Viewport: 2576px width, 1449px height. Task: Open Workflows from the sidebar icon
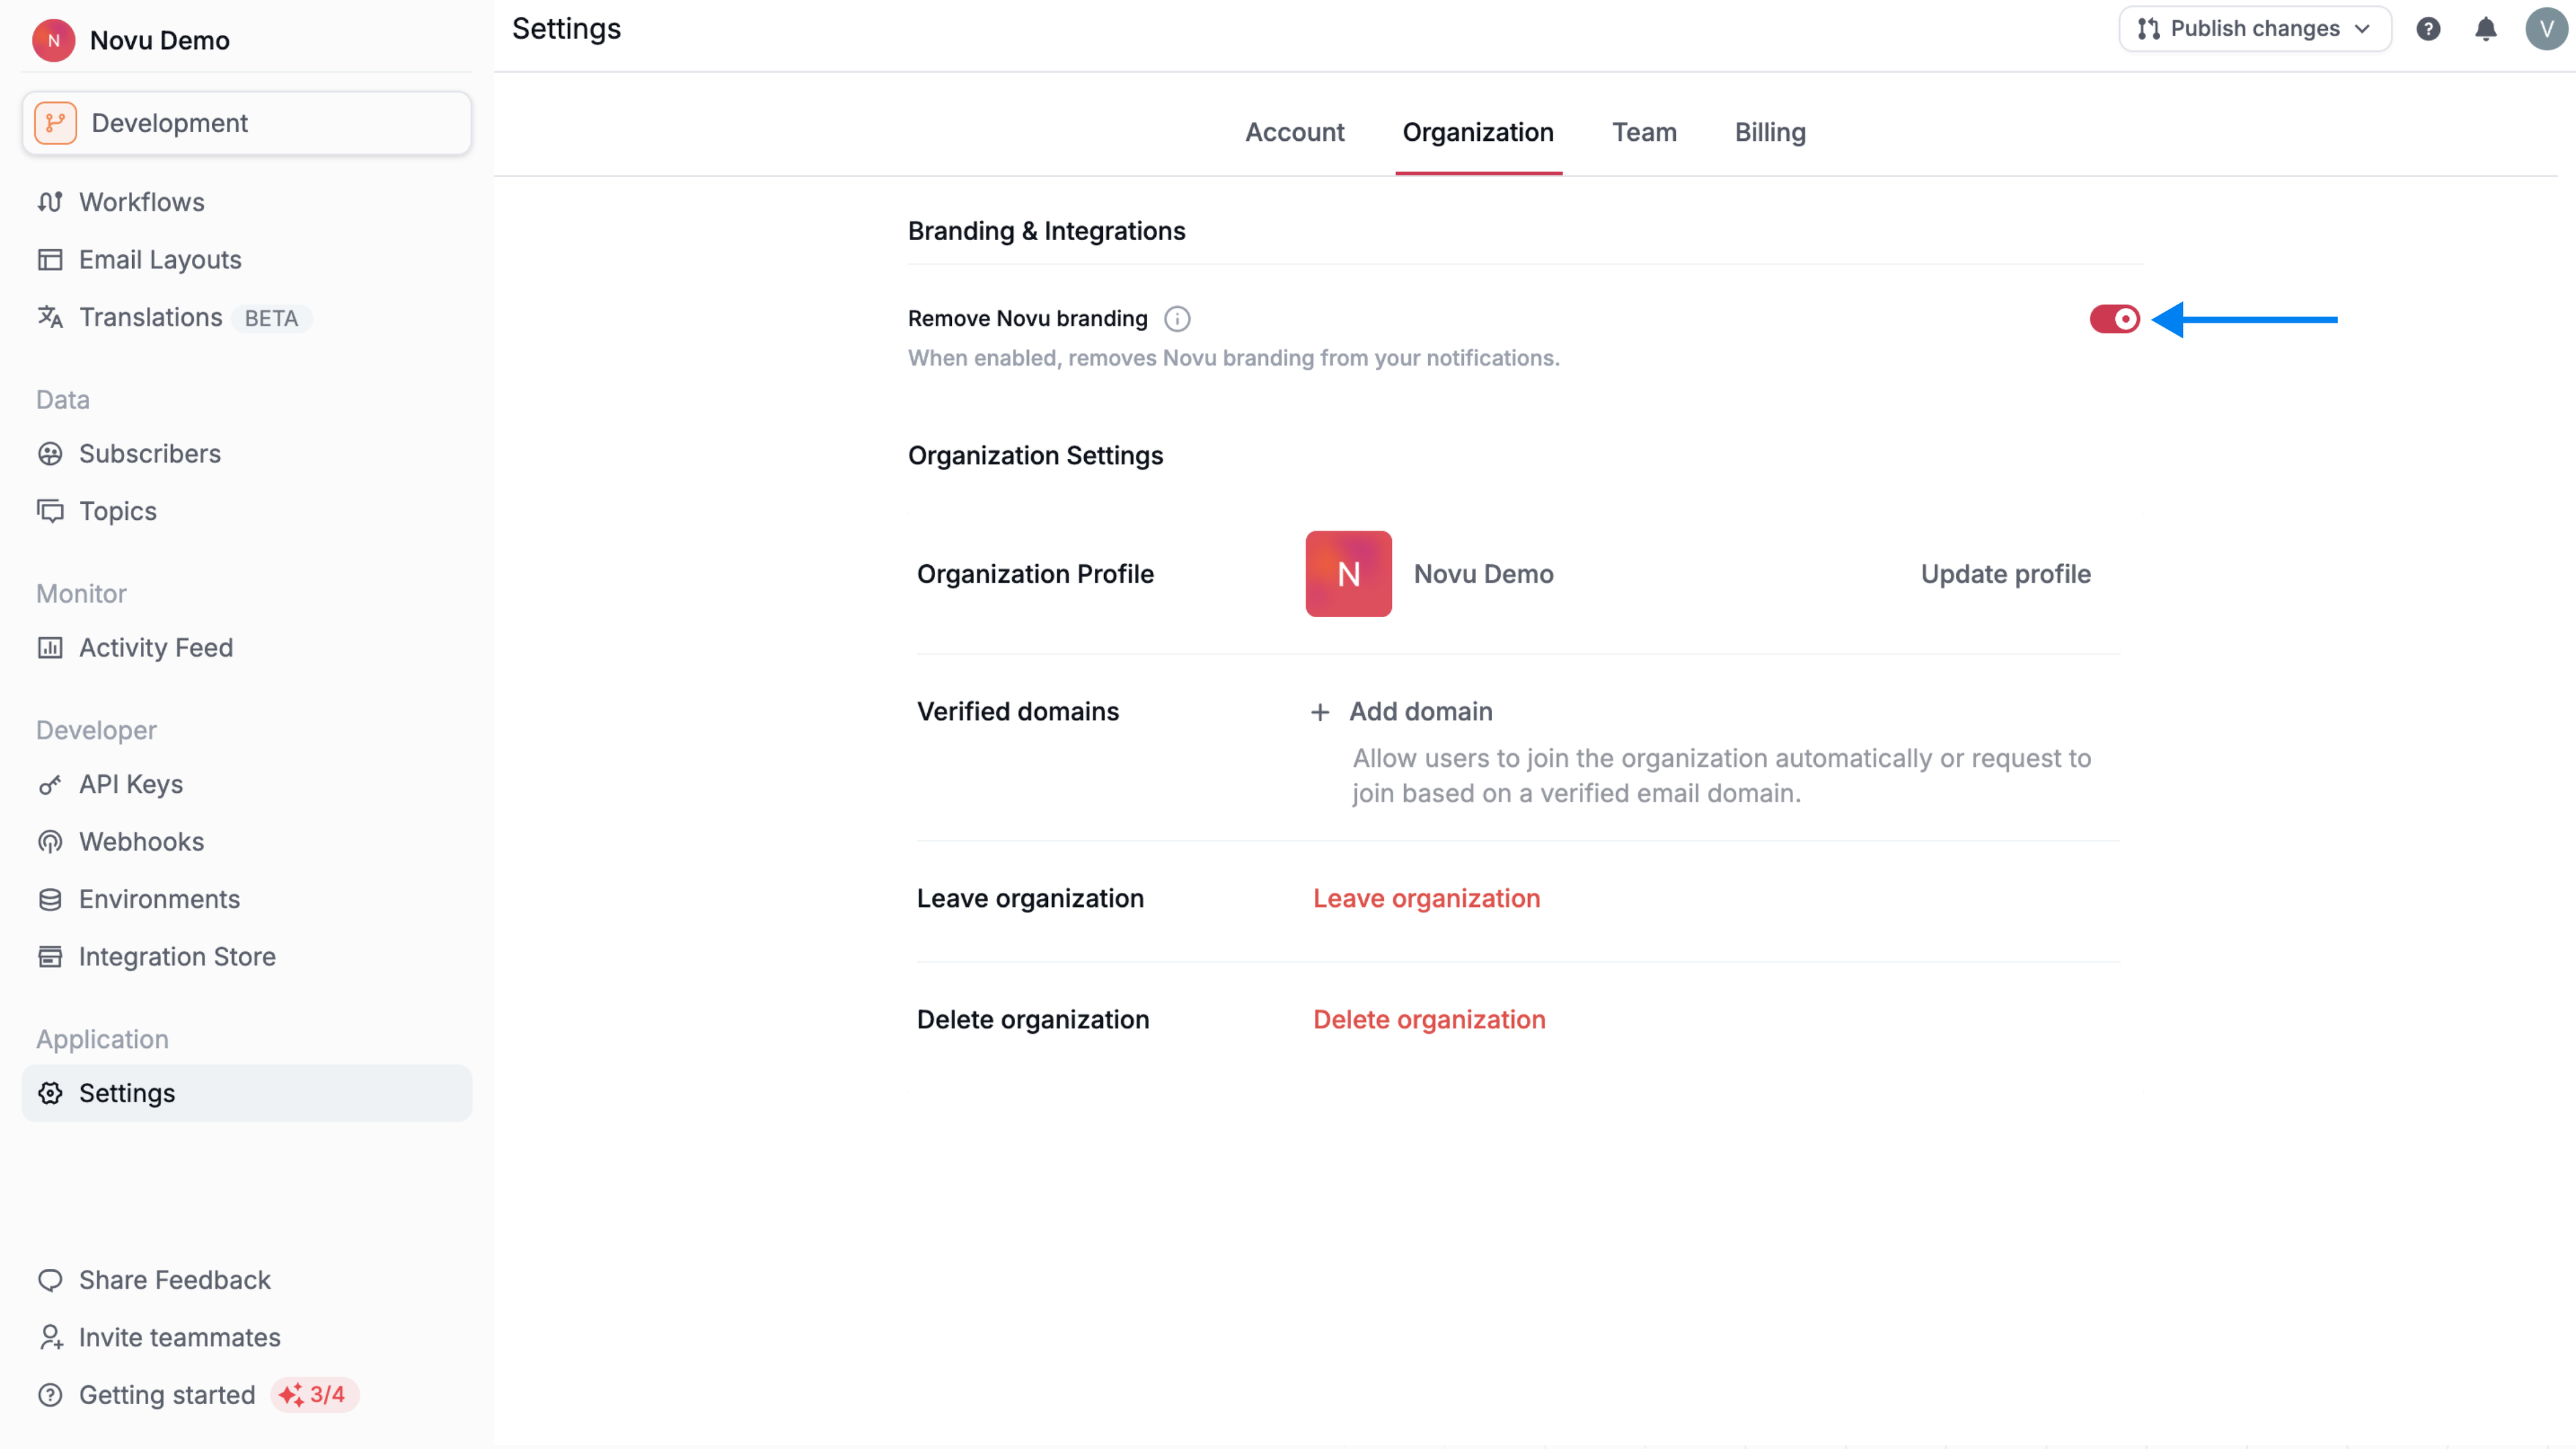coord(51,201)
